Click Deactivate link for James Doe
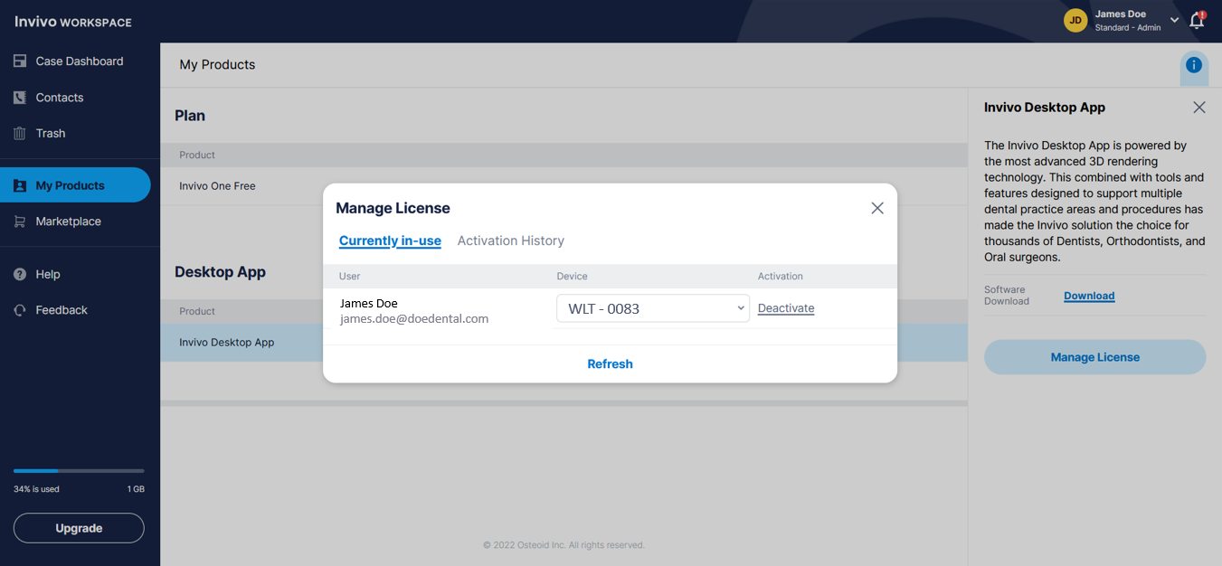 (786, 308)
